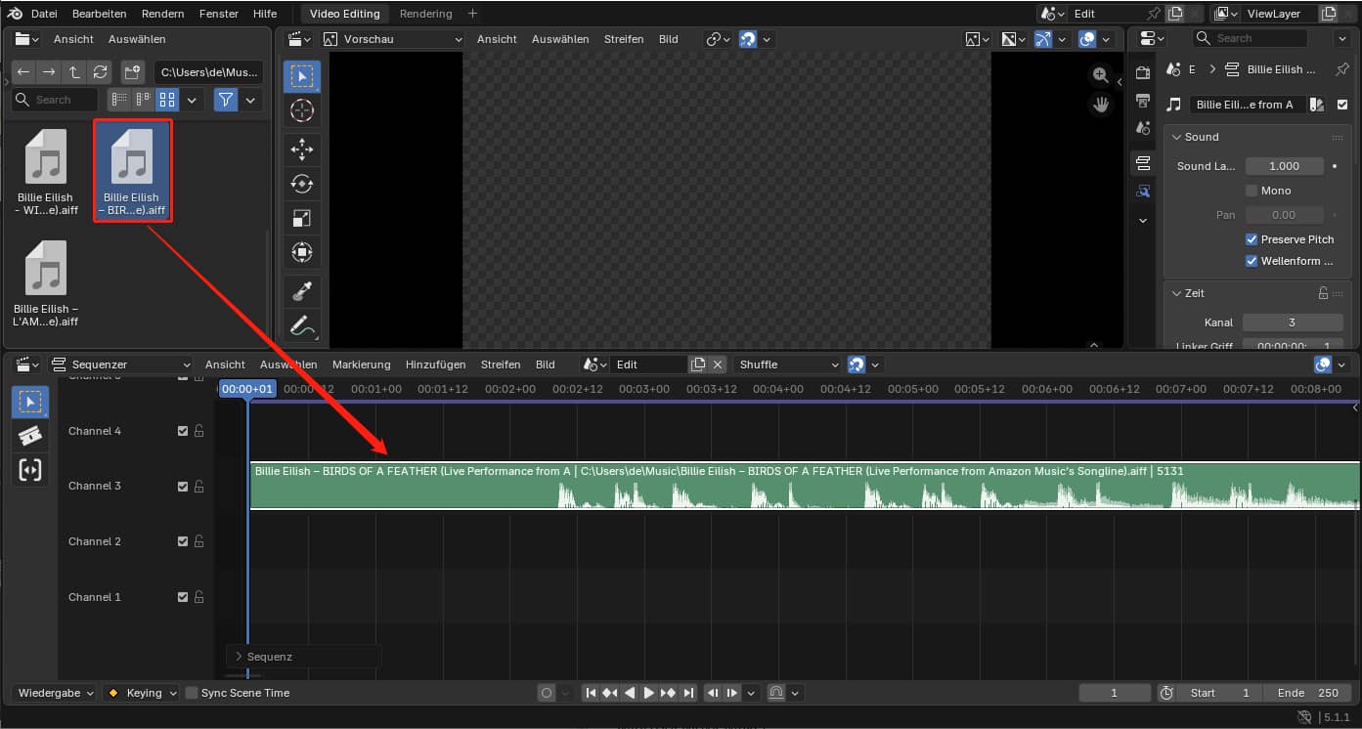Toggle the strip mute checkbox beside strip name

tap(1342, 105)
